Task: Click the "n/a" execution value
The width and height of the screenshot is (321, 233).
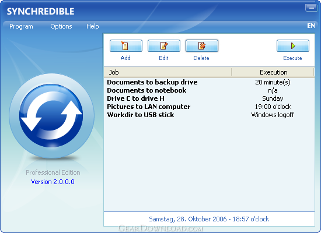Action: 273,90
